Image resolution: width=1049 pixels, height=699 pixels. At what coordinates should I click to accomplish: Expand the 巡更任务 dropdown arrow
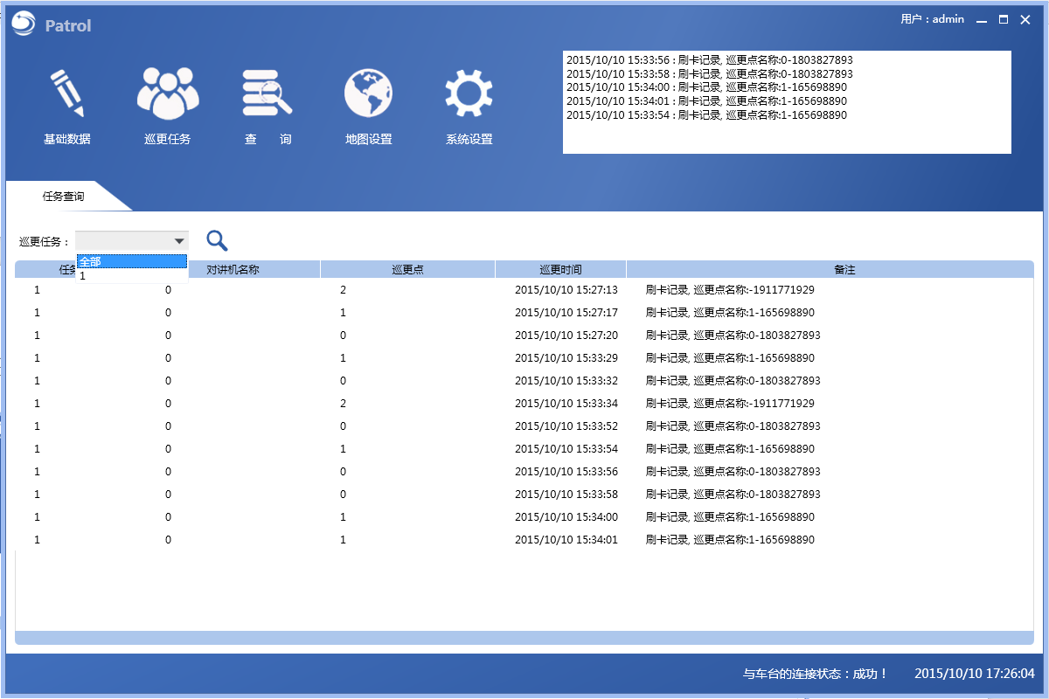[x=178, y=241]
